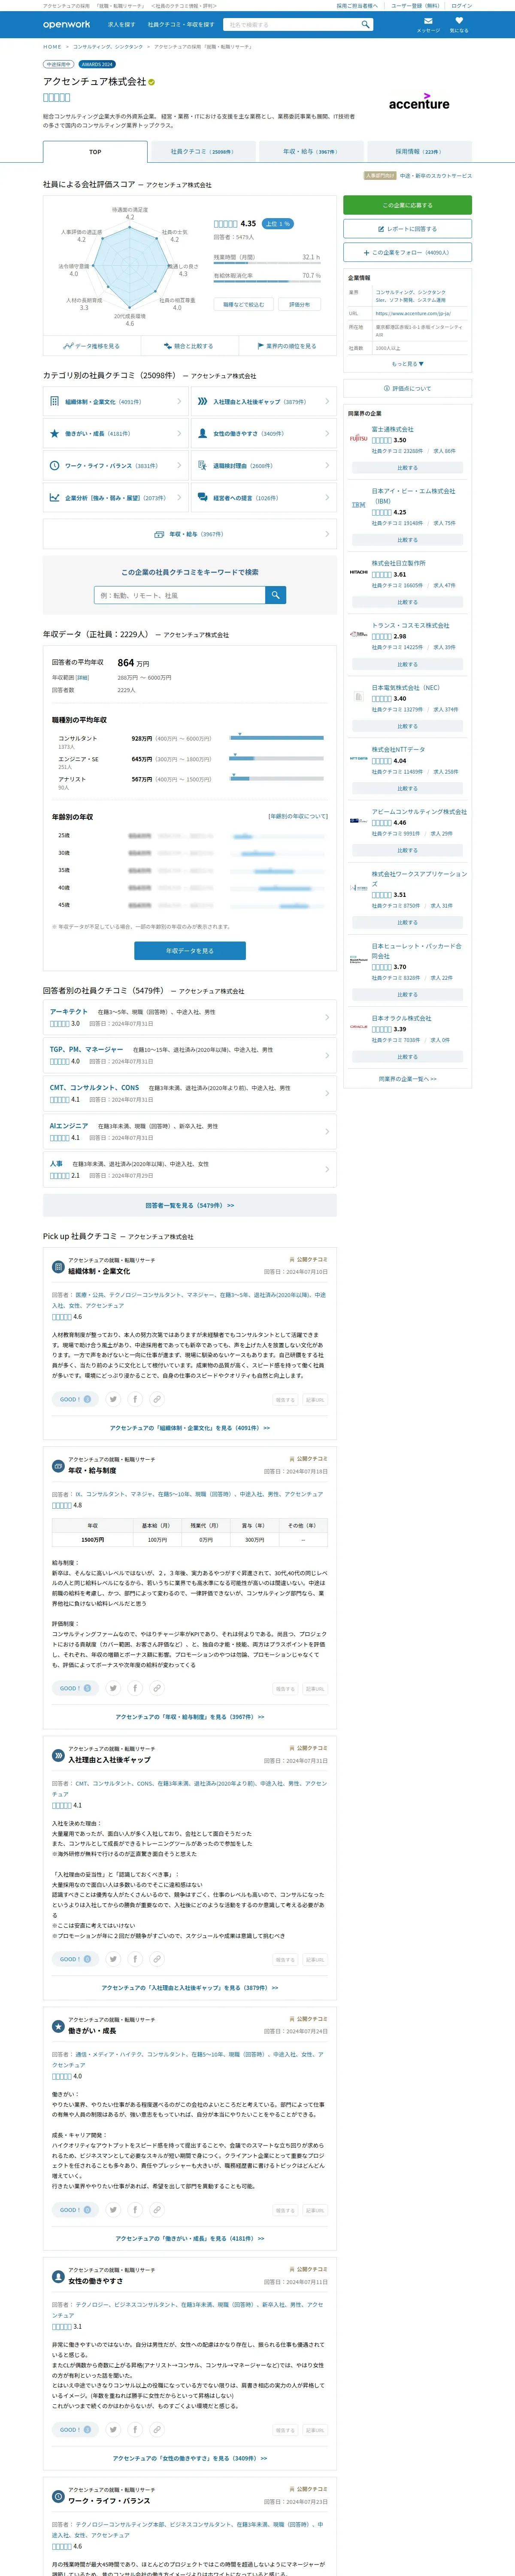Click the keyword search field 例：転勤、リモート
Image resolution: width=515 pixels, height=2576 pixels.
coord(179,595)
